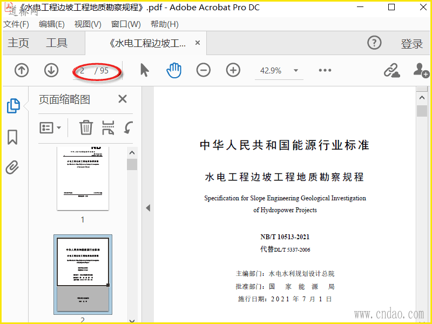432x324 pixels.
Task: Click the text 代替DL/T 5337-2006
Action: pos(285,249)
